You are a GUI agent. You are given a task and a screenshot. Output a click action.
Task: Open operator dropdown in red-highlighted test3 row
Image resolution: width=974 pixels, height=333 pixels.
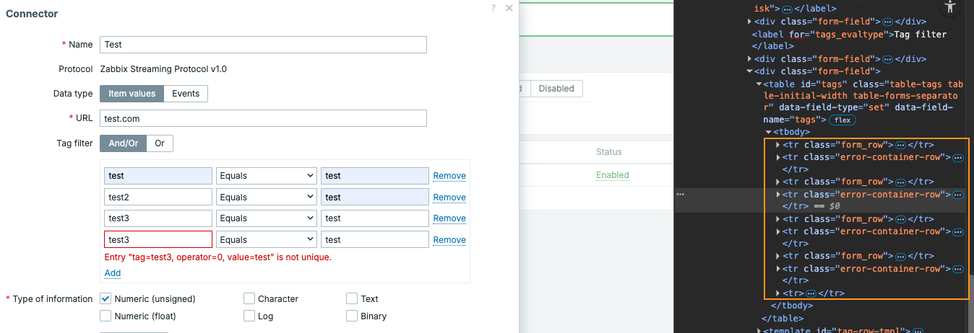[267, 240]
